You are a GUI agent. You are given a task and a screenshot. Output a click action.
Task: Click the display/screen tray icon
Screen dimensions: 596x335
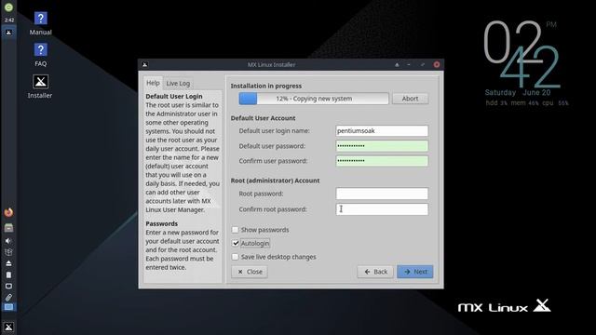coord(8,286)
